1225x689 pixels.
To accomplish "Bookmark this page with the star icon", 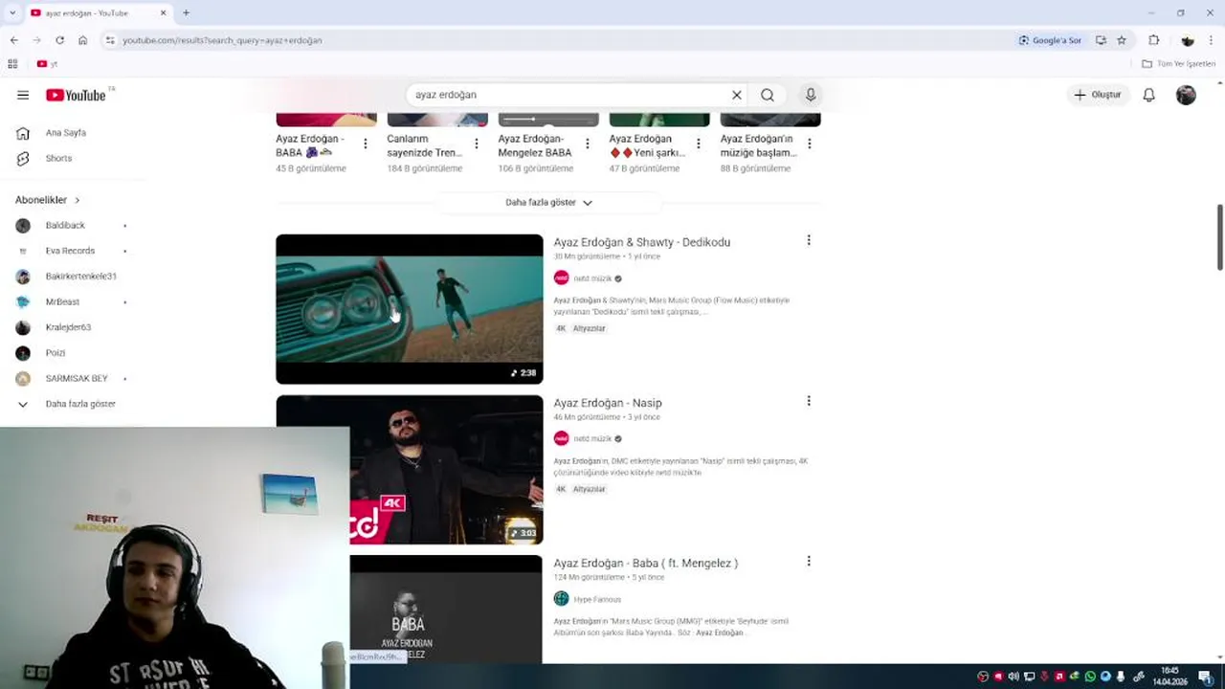I will (1122, 40).
